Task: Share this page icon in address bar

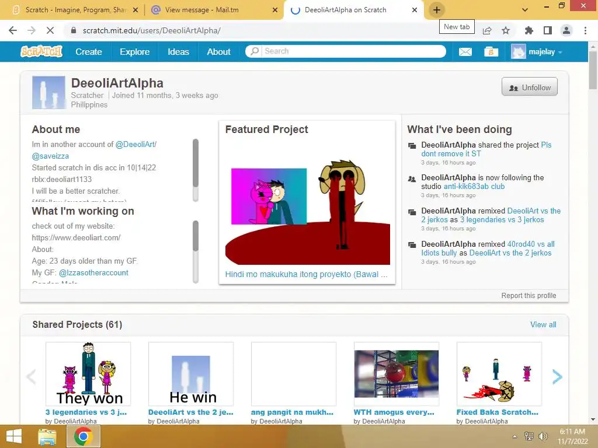Action: click(487, 30)
